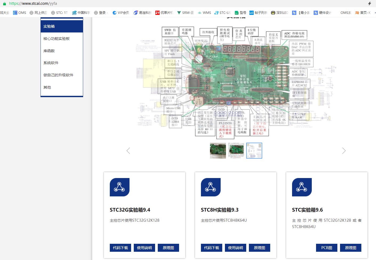The image size is (376, 260).
Task: Open the 硬件设计 bookmark
Action: click(x=322, y=13)
